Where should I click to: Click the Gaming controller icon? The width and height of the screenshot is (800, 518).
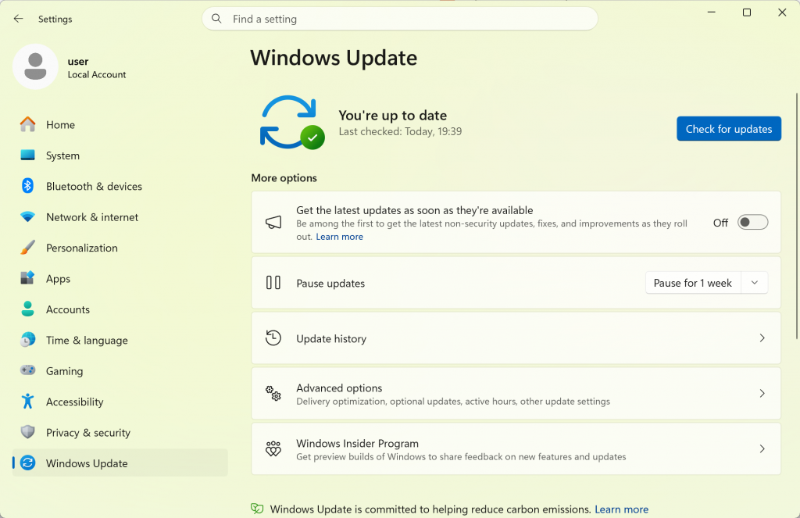27,370
